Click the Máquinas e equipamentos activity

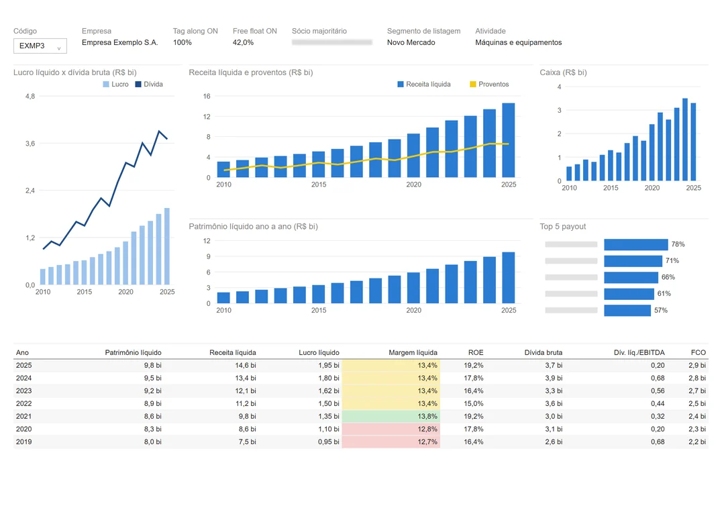click(x=519, y=43)
